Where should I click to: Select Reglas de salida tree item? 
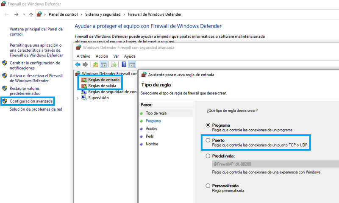[102, 86]
